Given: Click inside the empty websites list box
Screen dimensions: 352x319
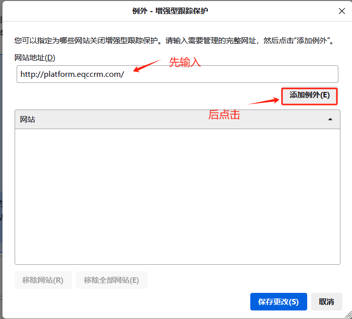Looking at the screenshot, I should point(177,196).
